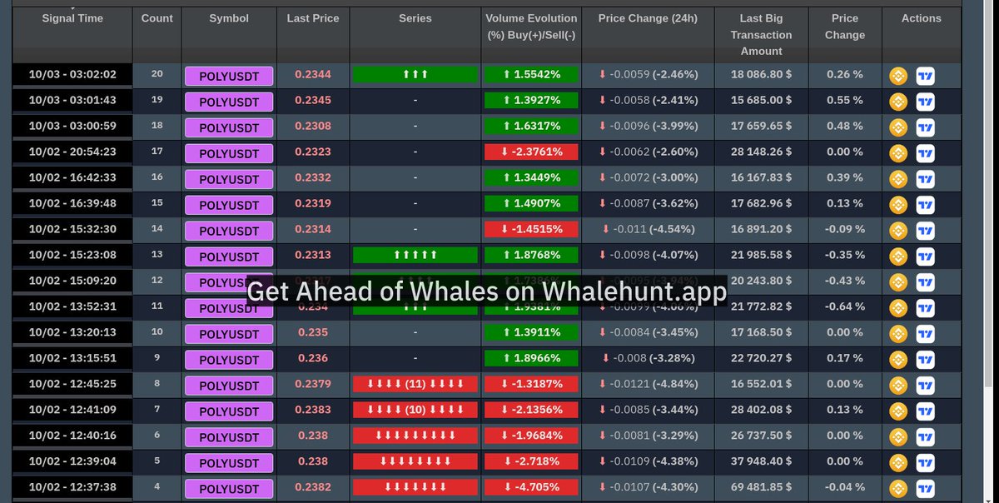999x503 pixels.
Task: Click TradingView icon in the 10/02 13:15:51 row
Action: click(x=925, y=360)
